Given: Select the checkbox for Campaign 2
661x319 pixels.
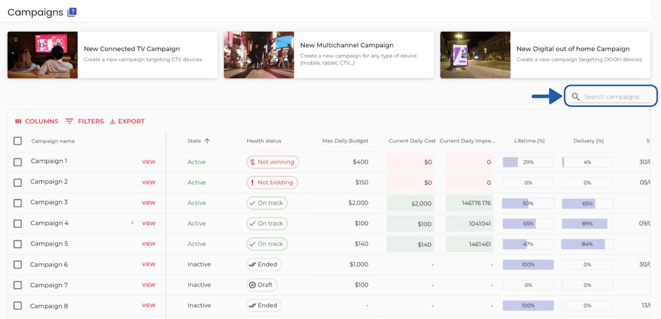Looking at the screenshot, I should (18, 182).
